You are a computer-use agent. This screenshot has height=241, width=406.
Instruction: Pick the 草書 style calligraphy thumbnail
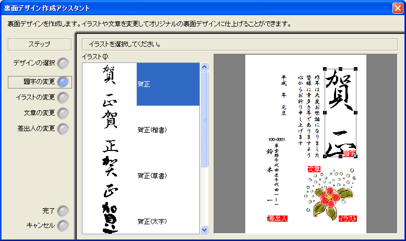pyautogui.click(x=110, y=177)
